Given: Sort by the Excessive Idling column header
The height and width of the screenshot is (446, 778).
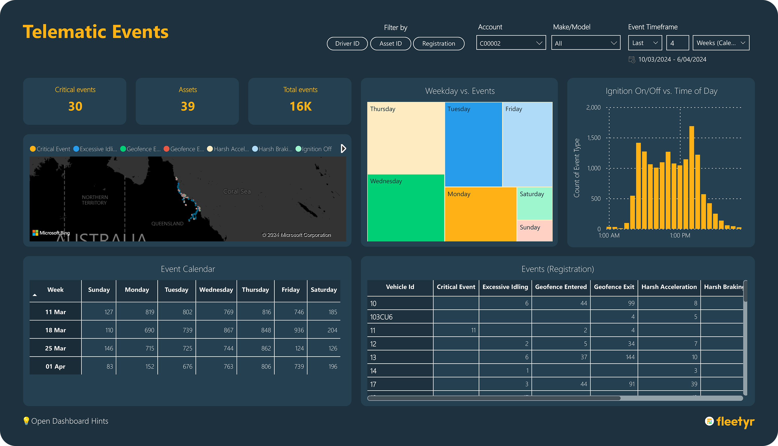Looking at the screenshot, I should tap(505, 287).
